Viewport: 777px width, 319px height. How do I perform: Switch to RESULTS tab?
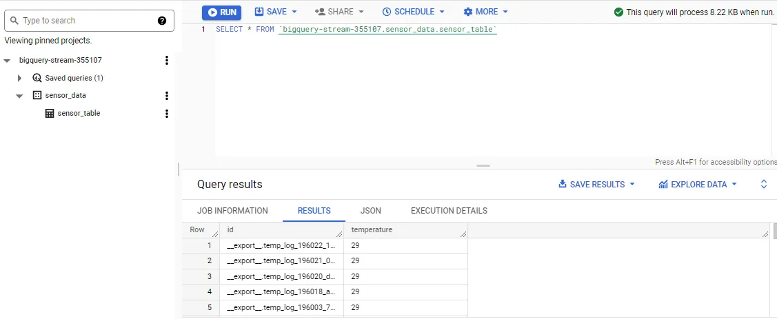point(314,211)
